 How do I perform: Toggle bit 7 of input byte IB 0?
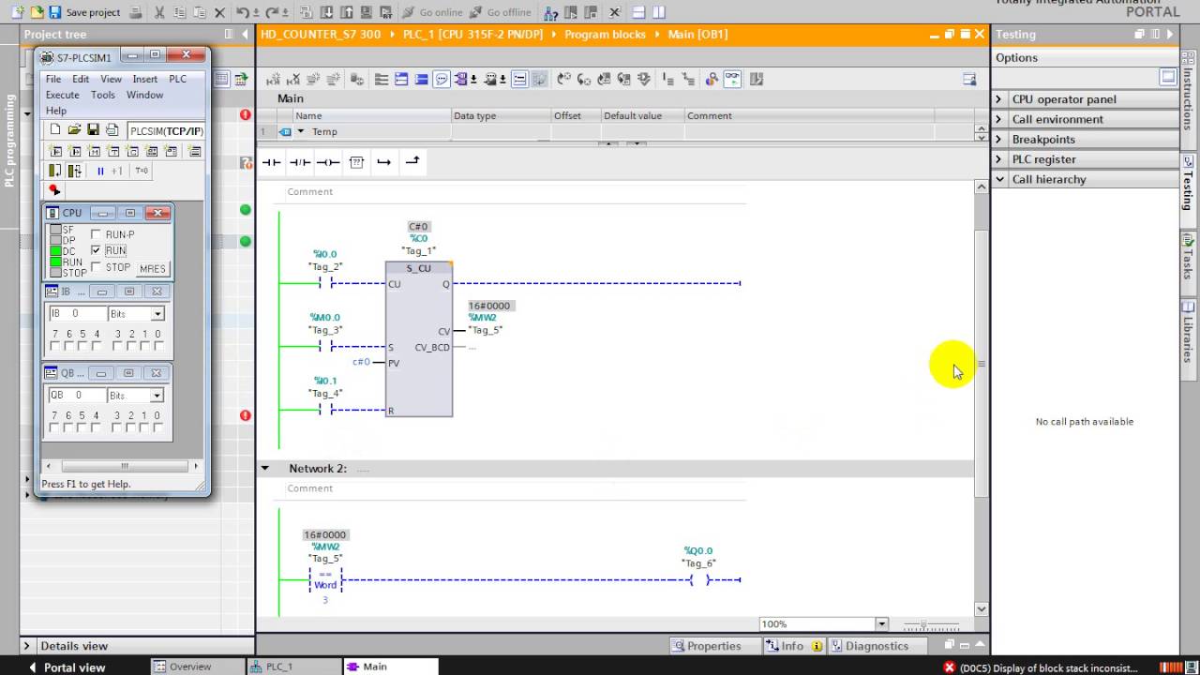pos(55,346)
